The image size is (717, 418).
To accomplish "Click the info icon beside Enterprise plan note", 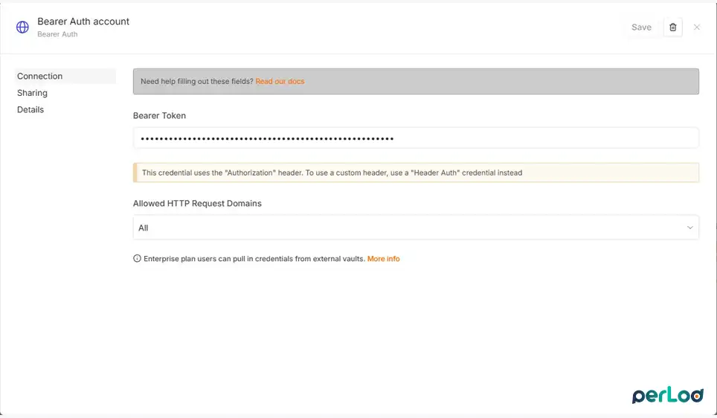I will click(137, 258).
